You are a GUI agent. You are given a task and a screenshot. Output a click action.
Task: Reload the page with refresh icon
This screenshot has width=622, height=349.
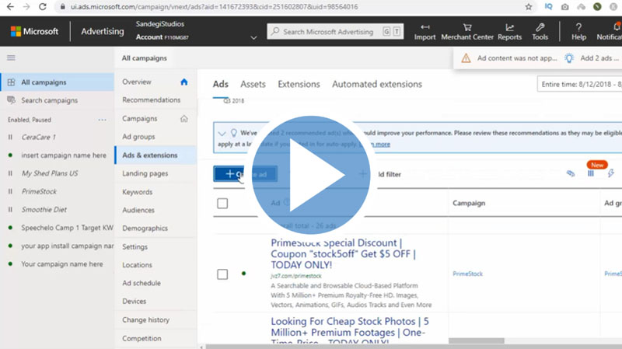[x=43, y=7]
